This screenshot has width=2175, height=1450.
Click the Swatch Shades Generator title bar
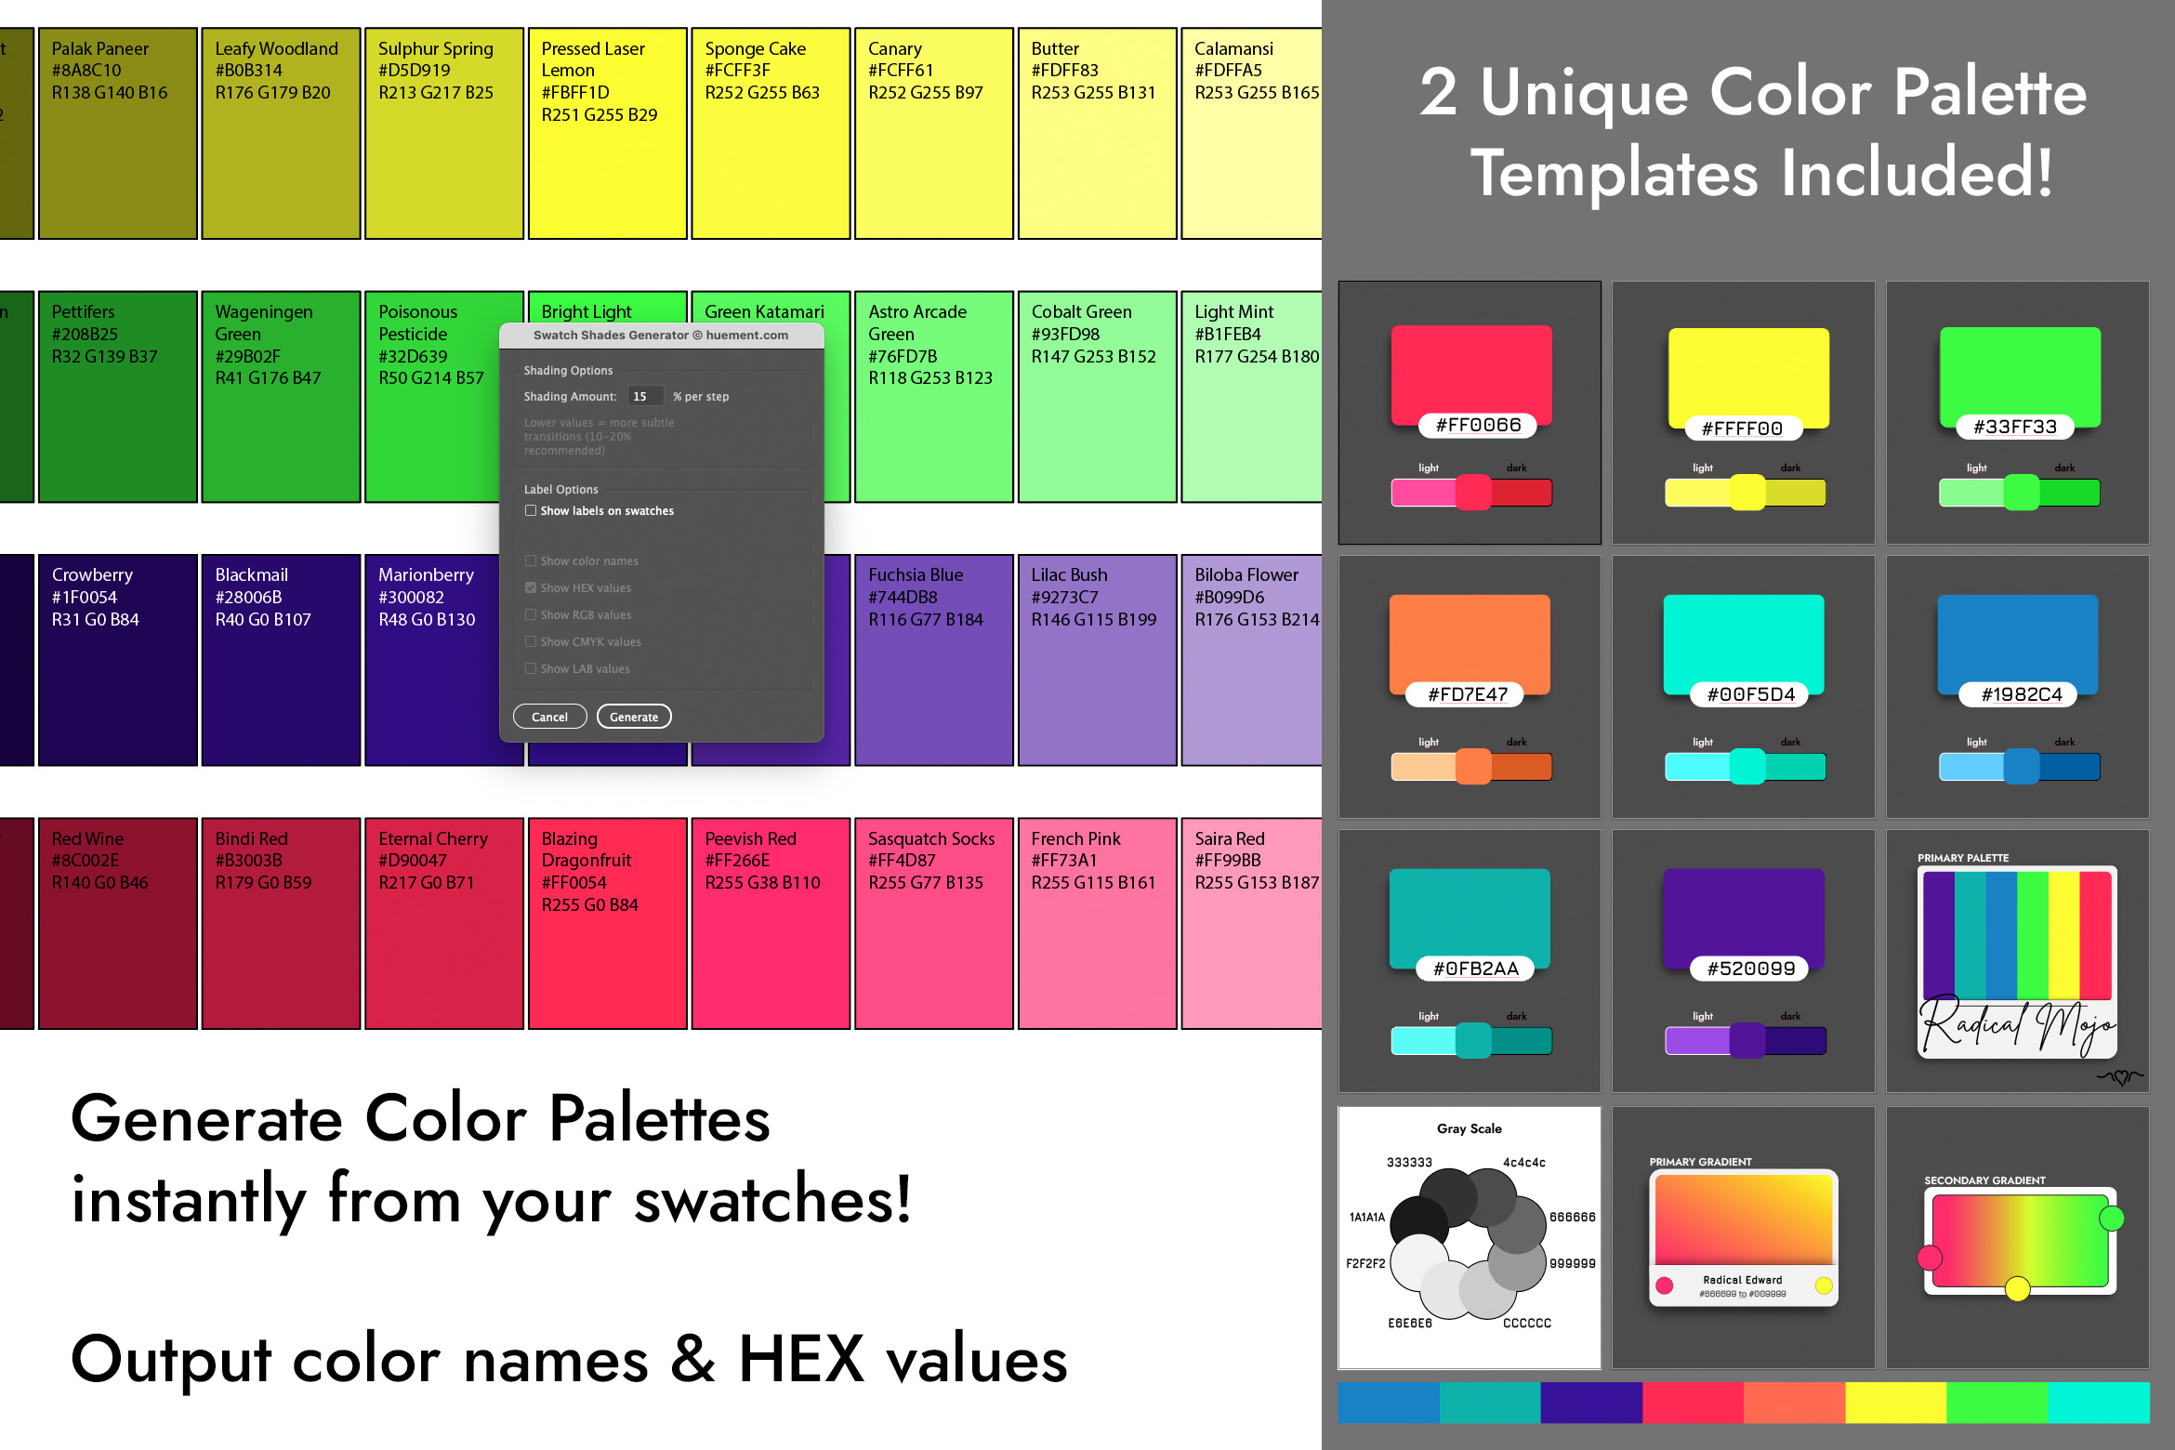pyautogui.click(x=660, y=335)
